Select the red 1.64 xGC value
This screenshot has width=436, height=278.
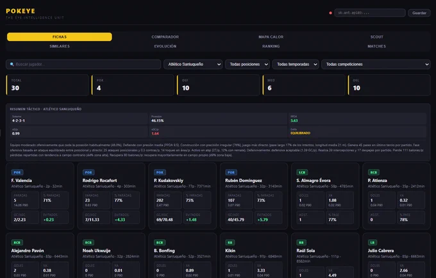[x=155, y=134]
